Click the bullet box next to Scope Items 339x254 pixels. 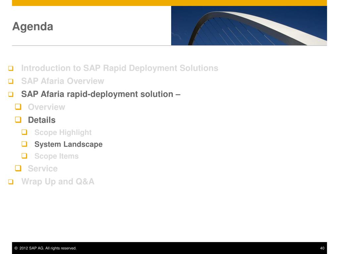(x=24, y=156)
